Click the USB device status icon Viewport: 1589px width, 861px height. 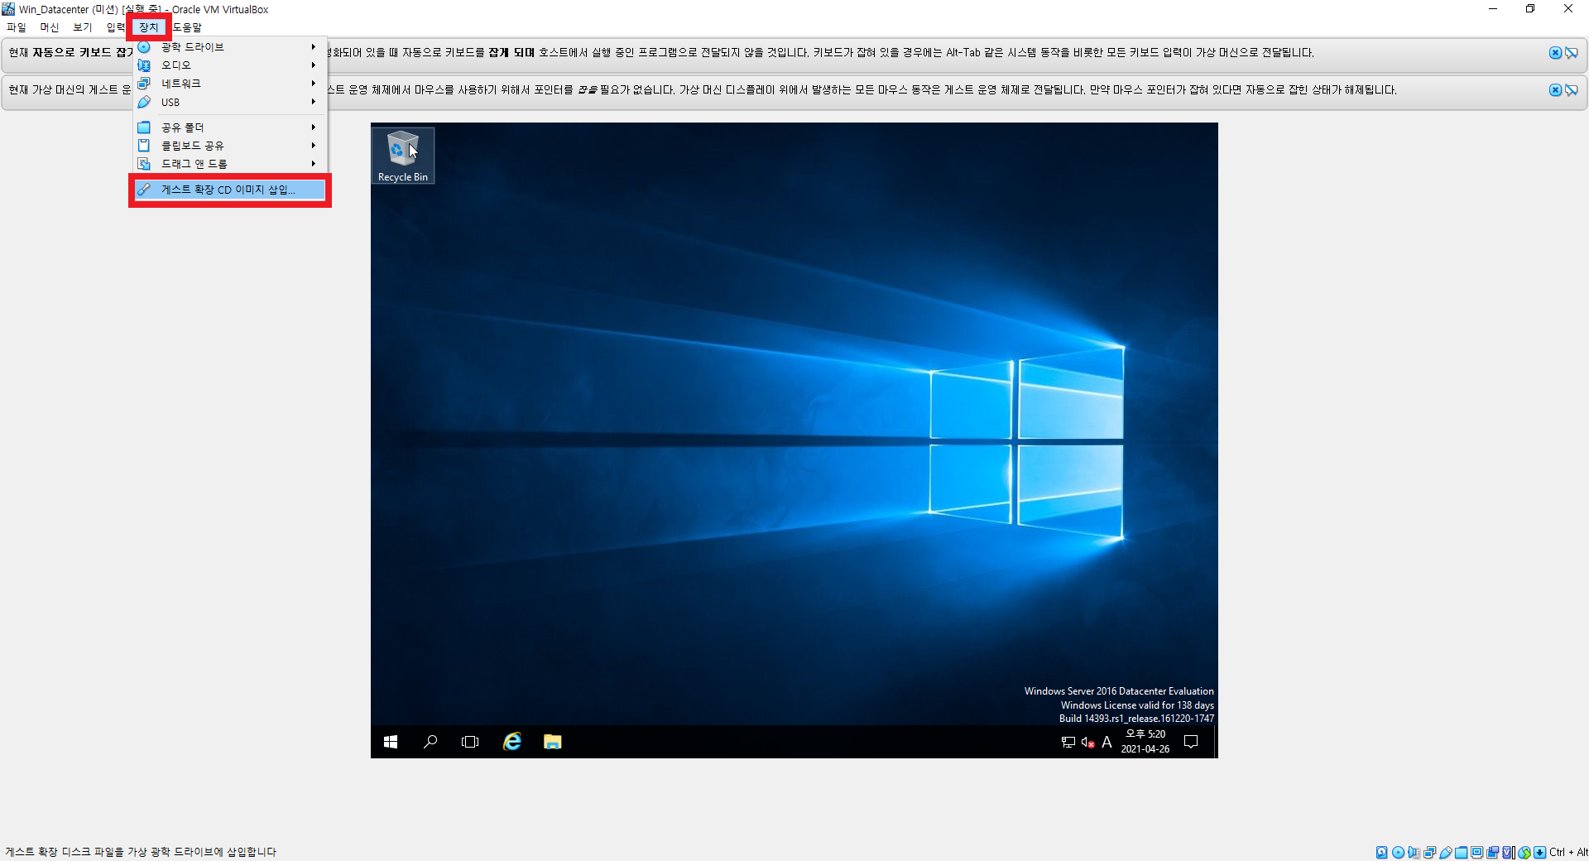[1446, 852]
